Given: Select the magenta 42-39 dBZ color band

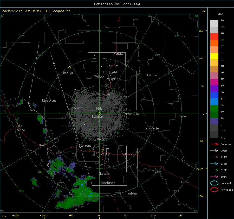Looking at the screenshot, I should pyautogui.click(x=214, y=82).
